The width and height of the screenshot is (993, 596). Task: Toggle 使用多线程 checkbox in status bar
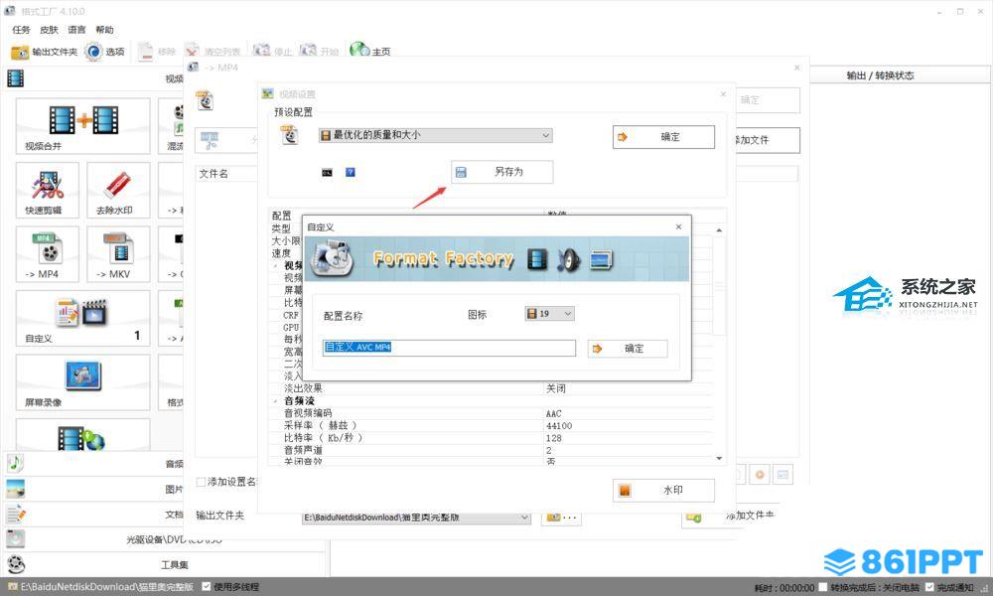207,586
